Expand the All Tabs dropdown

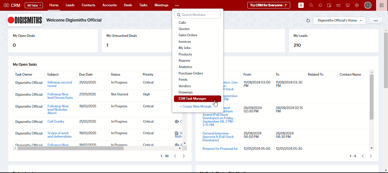(x=34, y=5)
